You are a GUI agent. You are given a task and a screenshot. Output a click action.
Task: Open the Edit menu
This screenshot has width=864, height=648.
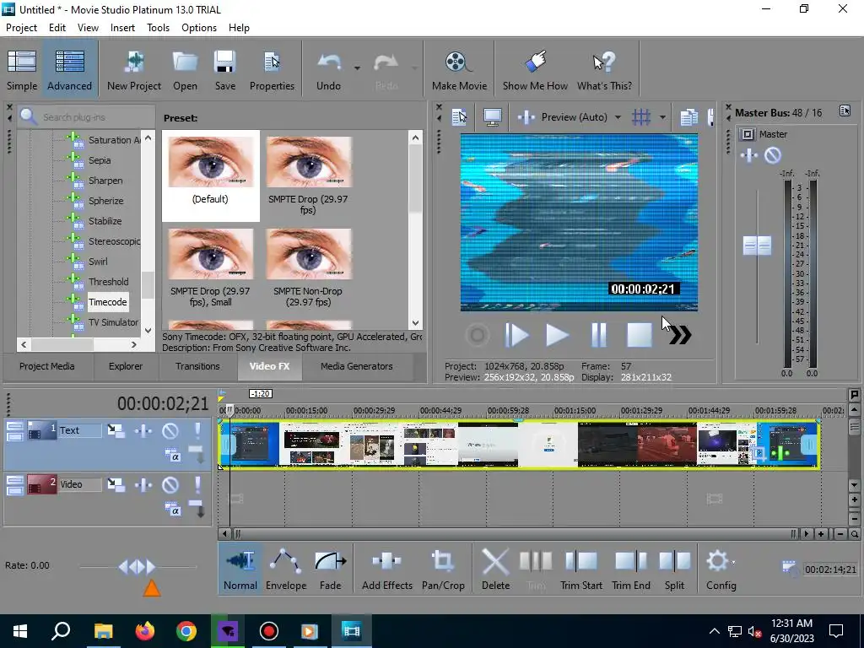pyautogui.click(x=57, y=28)
